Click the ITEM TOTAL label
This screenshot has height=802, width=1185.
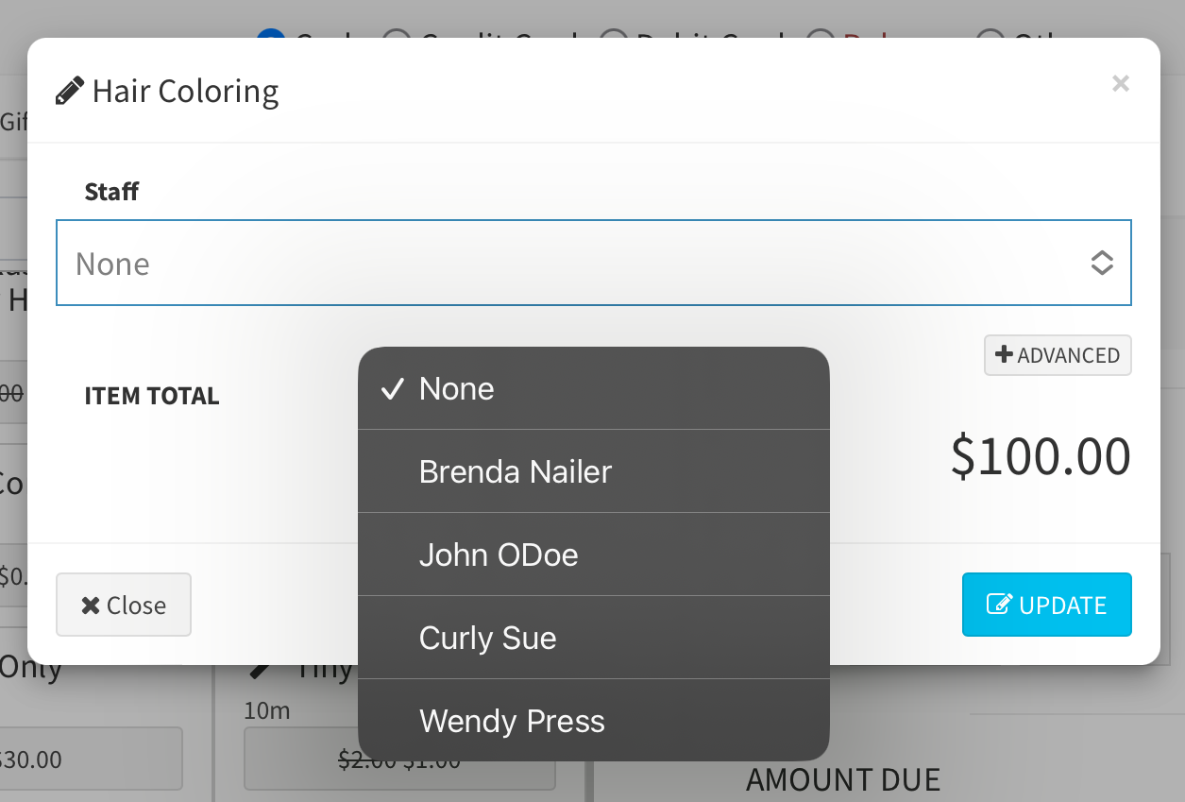[x=152, y=396]
